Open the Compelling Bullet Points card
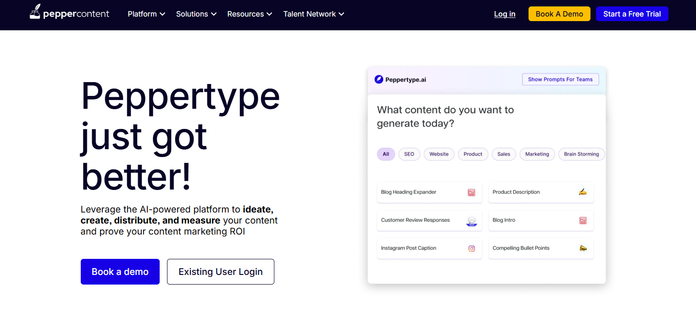This screenshot has height=330, width=696. (541, 248)
